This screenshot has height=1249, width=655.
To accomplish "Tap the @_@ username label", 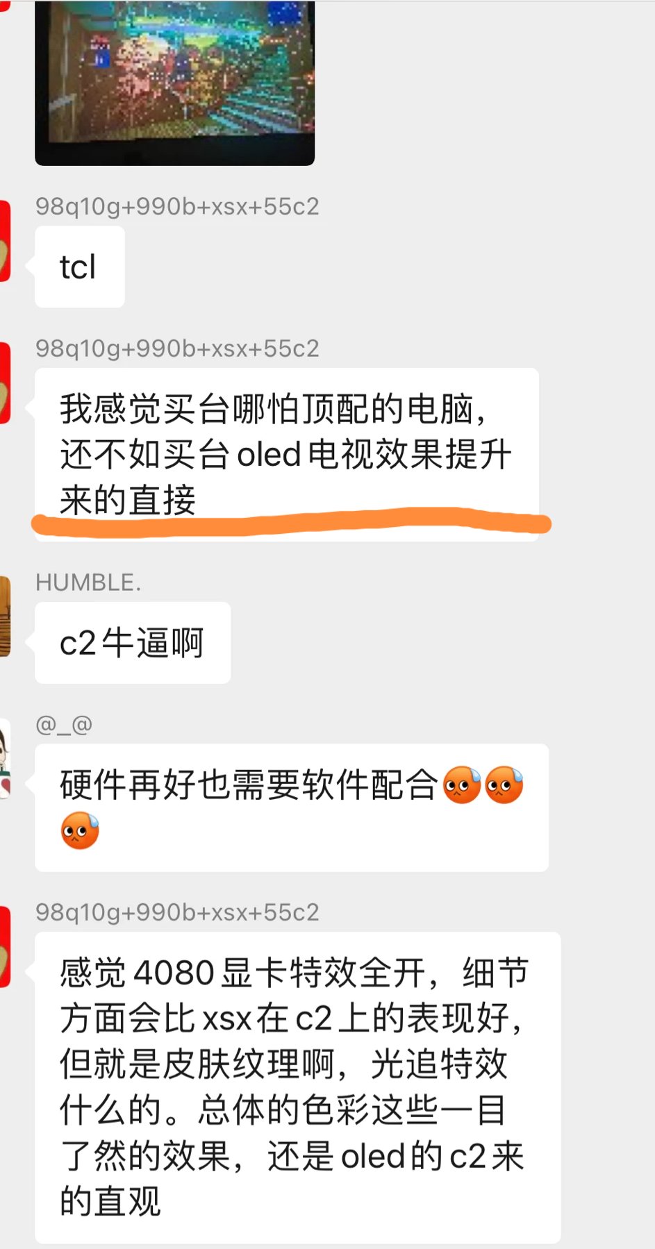I will tap(64, 724).
